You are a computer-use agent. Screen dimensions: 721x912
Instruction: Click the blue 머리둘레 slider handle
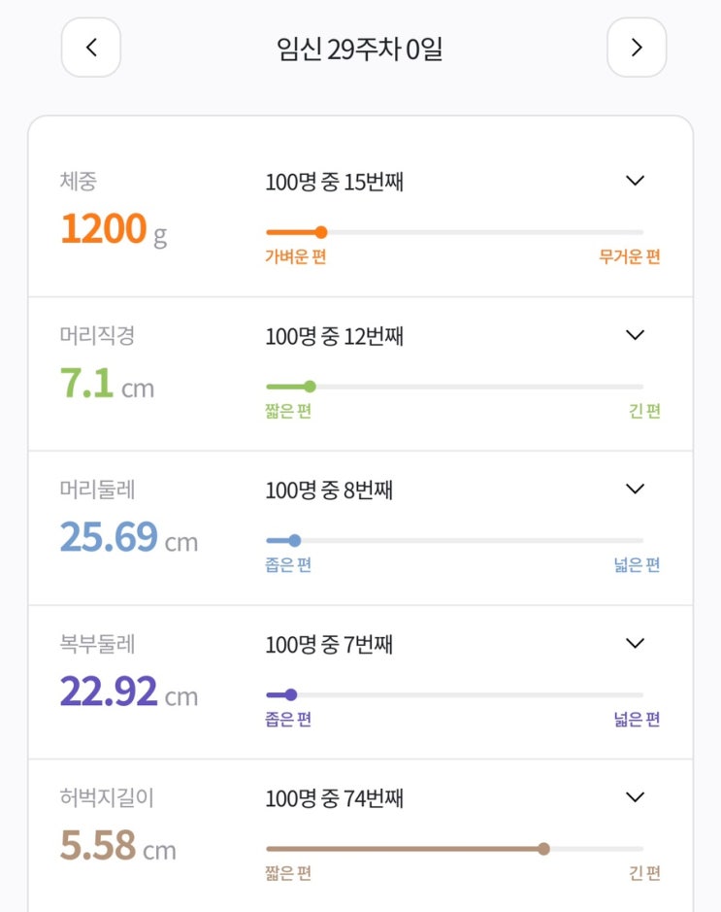click(x=295, y=541)
